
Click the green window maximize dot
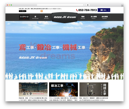[x=11, y=5]
